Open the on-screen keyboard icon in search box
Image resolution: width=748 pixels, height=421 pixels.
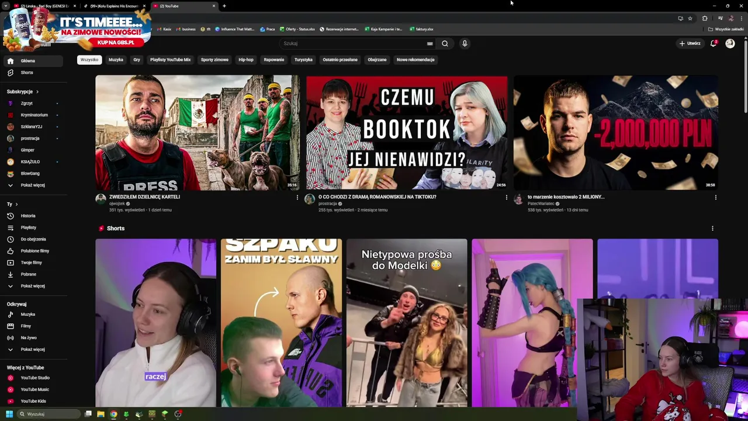[x=430, y=43]
